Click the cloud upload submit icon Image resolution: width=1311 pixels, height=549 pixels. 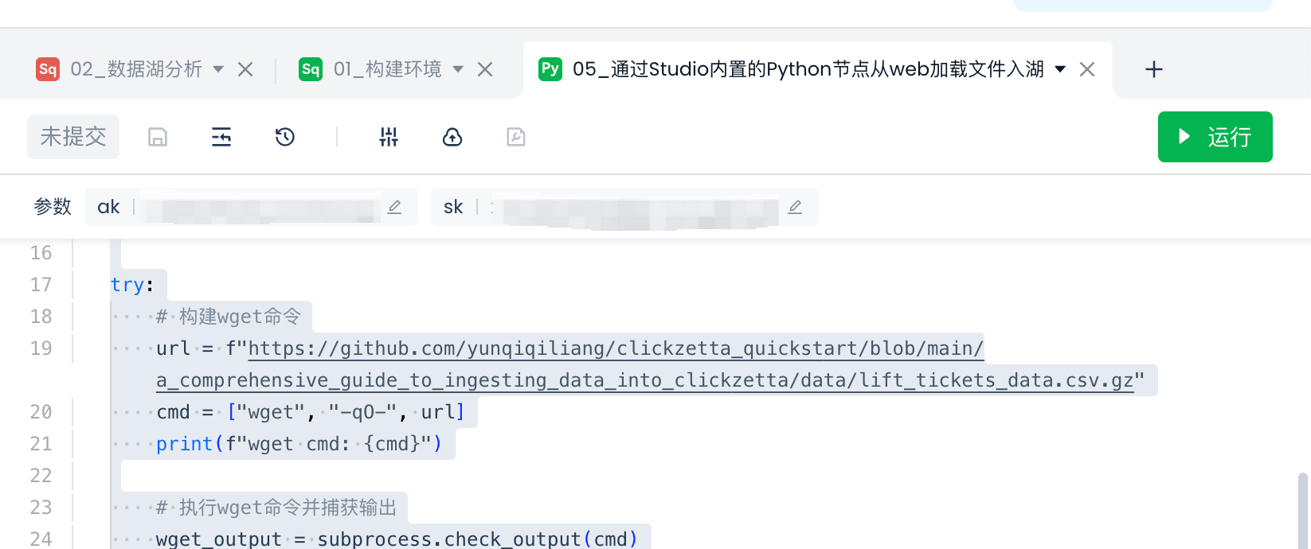point(452,138)
